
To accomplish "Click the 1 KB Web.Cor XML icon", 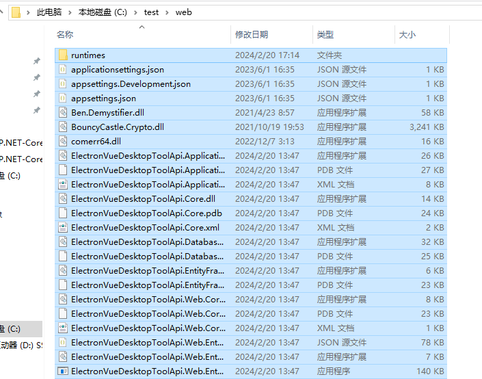I will click(x=63, y=328).
